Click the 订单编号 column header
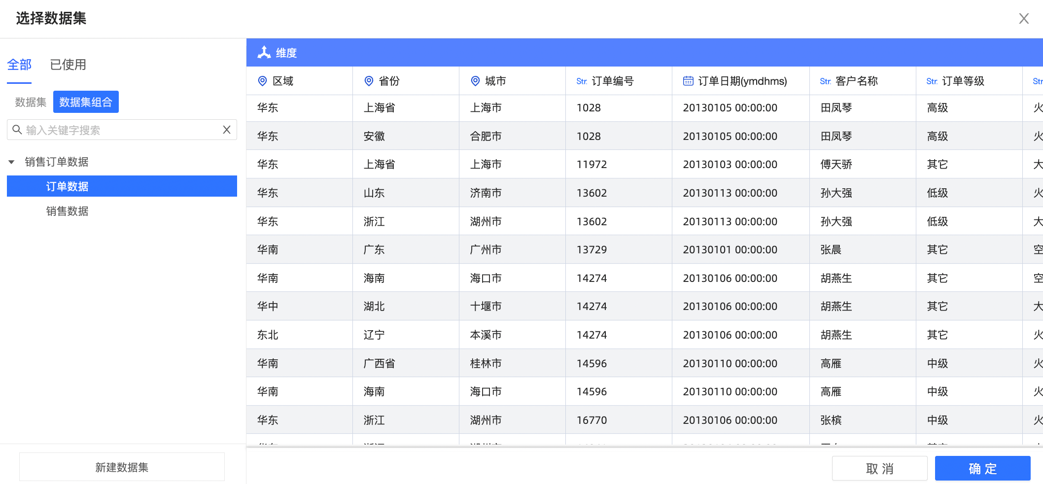1043x484 pixels. [619, 81]
